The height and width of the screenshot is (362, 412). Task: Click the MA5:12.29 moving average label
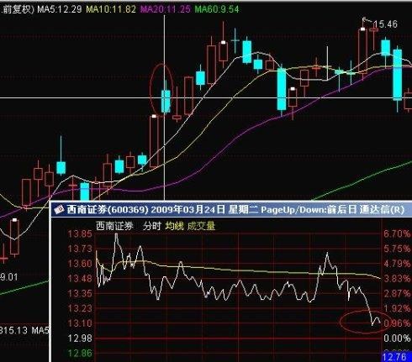(x=60, y=9)
